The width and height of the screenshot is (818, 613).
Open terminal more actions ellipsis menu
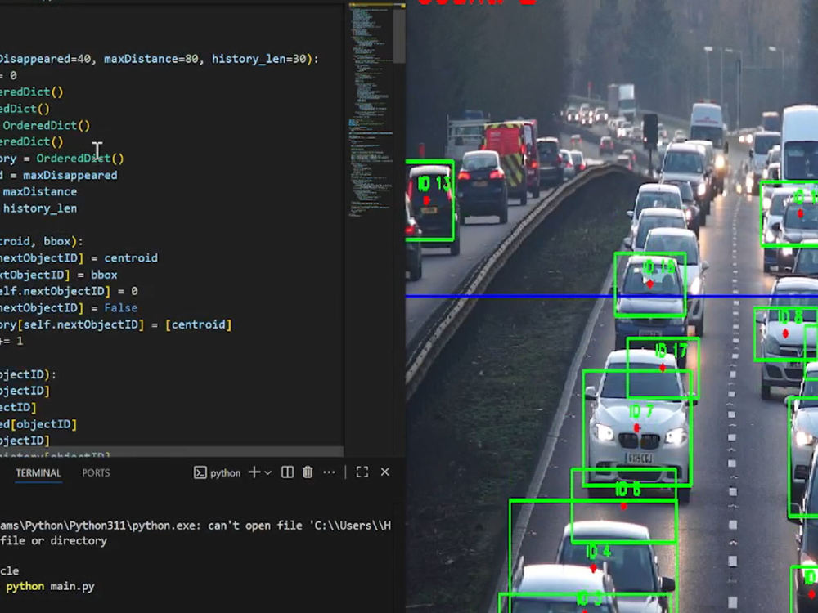pos(329,472)
